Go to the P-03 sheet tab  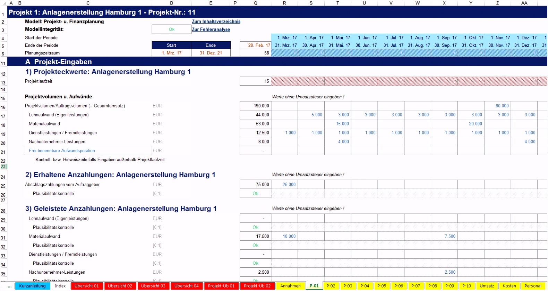(348, 286)
